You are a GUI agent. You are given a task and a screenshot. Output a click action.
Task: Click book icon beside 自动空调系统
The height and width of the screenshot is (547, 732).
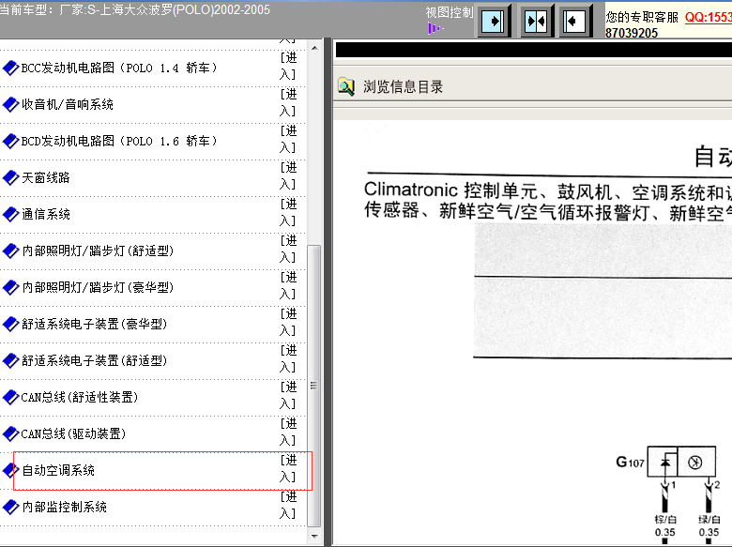coord(10,470)
